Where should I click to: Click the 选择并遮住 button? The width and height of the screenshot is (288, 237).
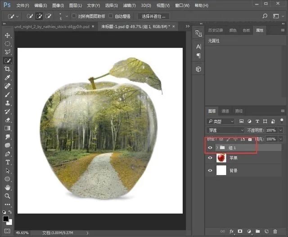click(153, 16)
